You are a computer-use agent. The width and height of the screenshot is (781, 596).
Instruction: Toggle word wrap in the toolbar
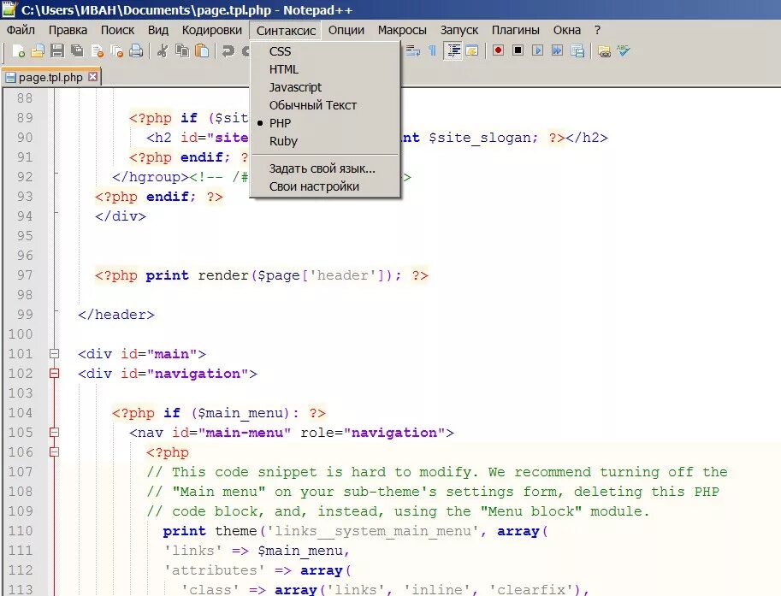(413, 50)
